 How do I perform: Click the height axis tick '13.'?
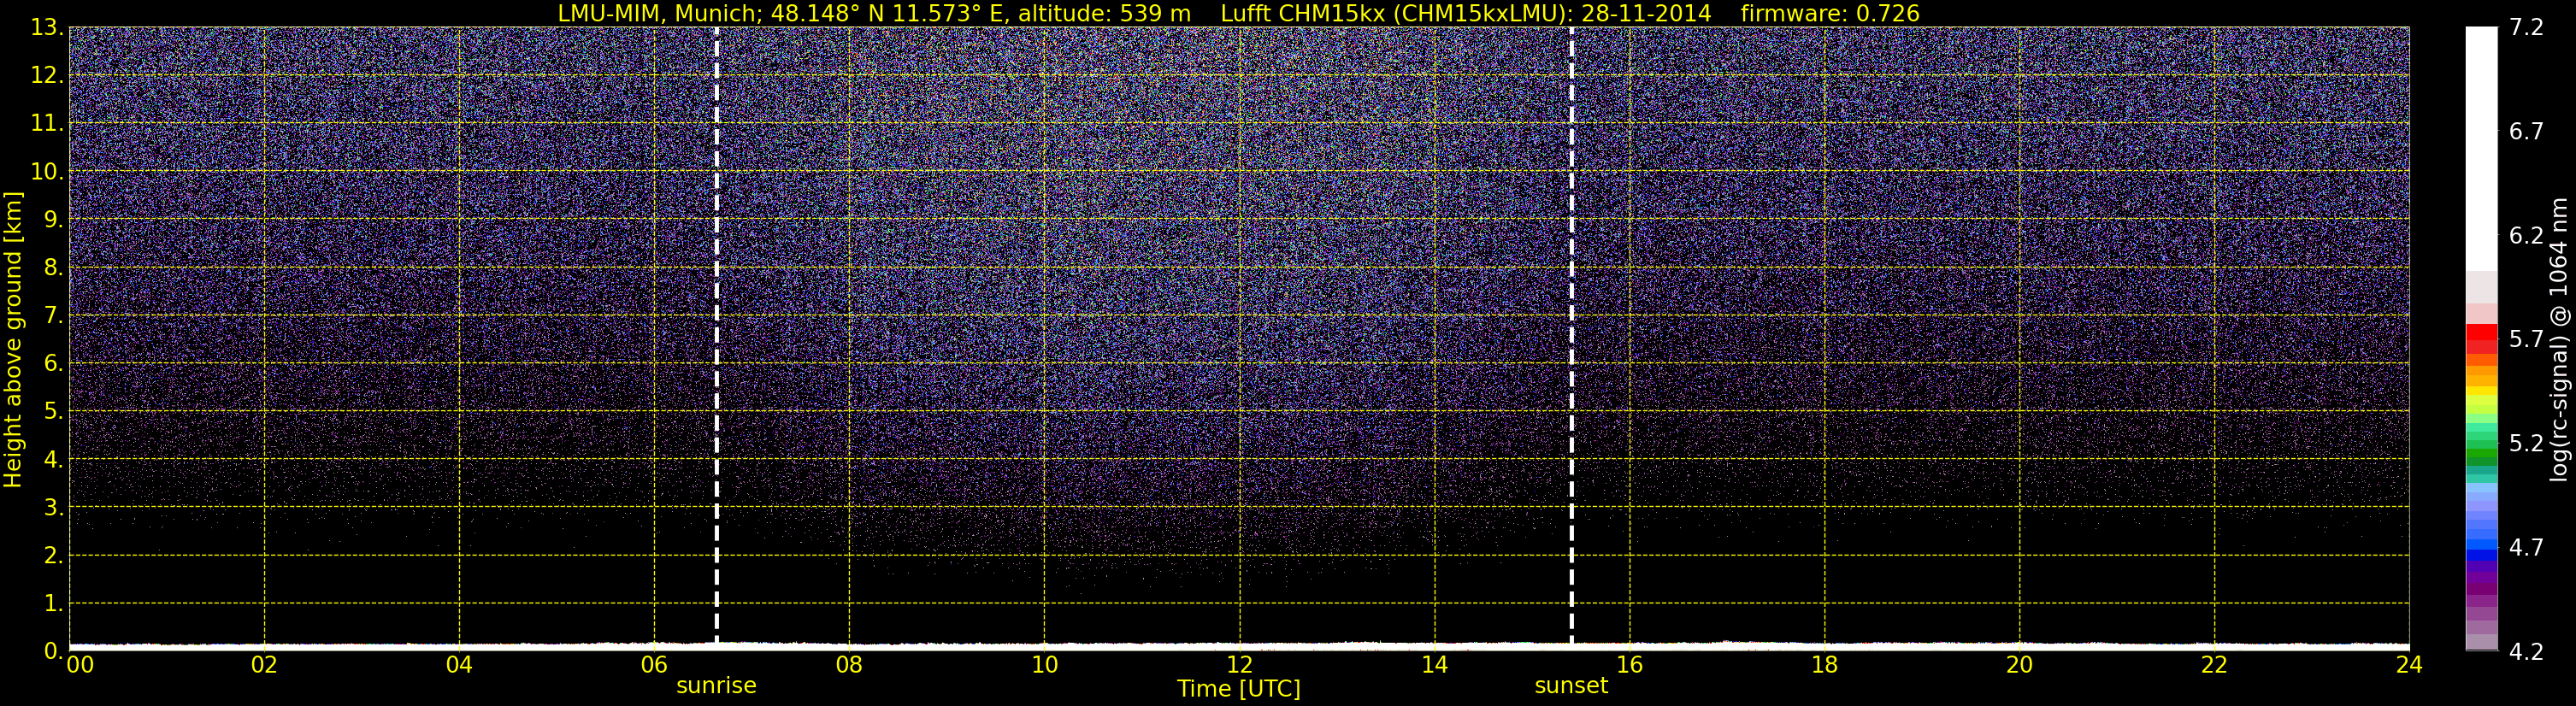pyautogui.click(x=46, y=27)
